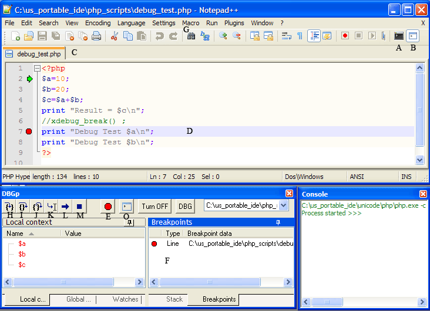
Task: Switch to the Stack tab
Action: pos(174,299)
